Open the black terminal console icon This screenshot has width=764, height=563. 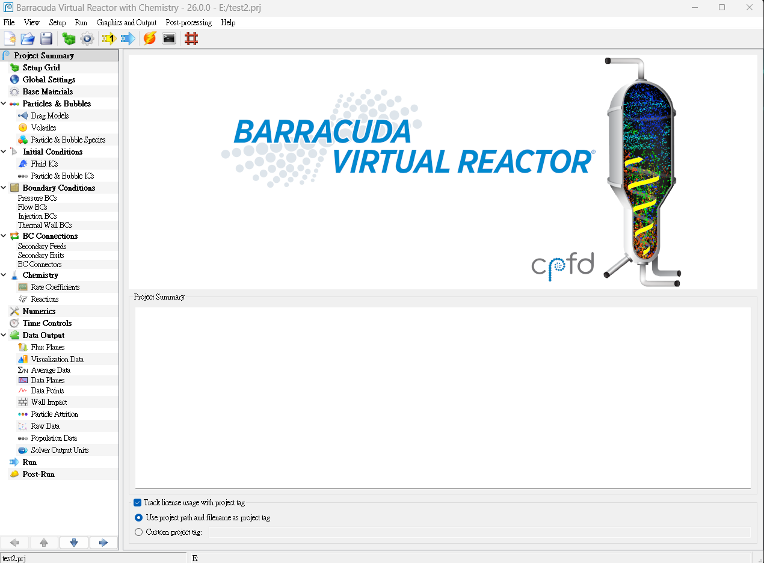tap(169, 38)
